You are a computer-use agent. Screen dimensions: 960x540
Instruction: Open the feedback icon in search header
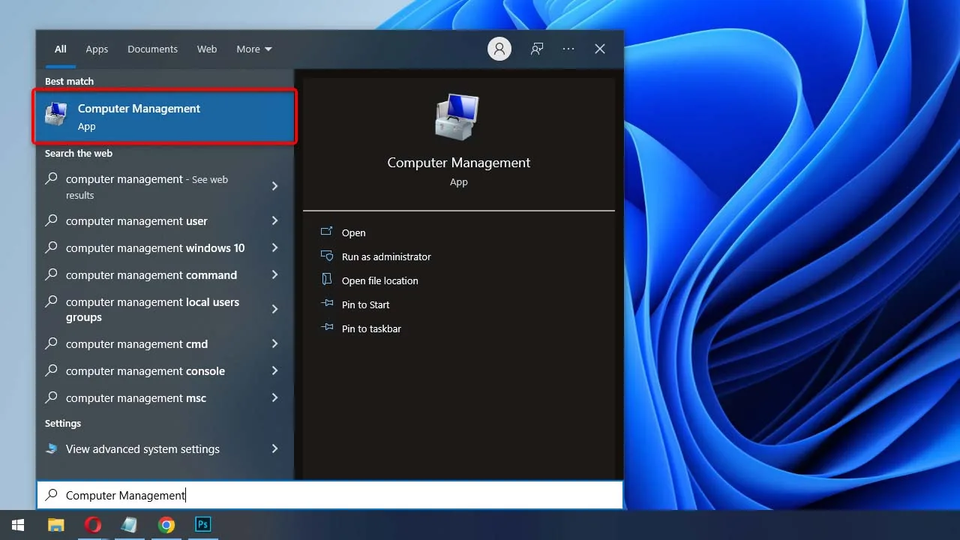pyautogui.click(x=537, y=49)
